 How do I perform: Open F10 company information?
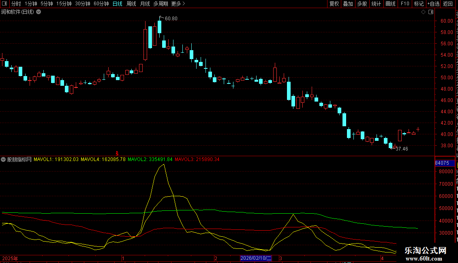pos(405,4)
